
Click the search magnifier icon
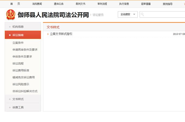point(142,15)
